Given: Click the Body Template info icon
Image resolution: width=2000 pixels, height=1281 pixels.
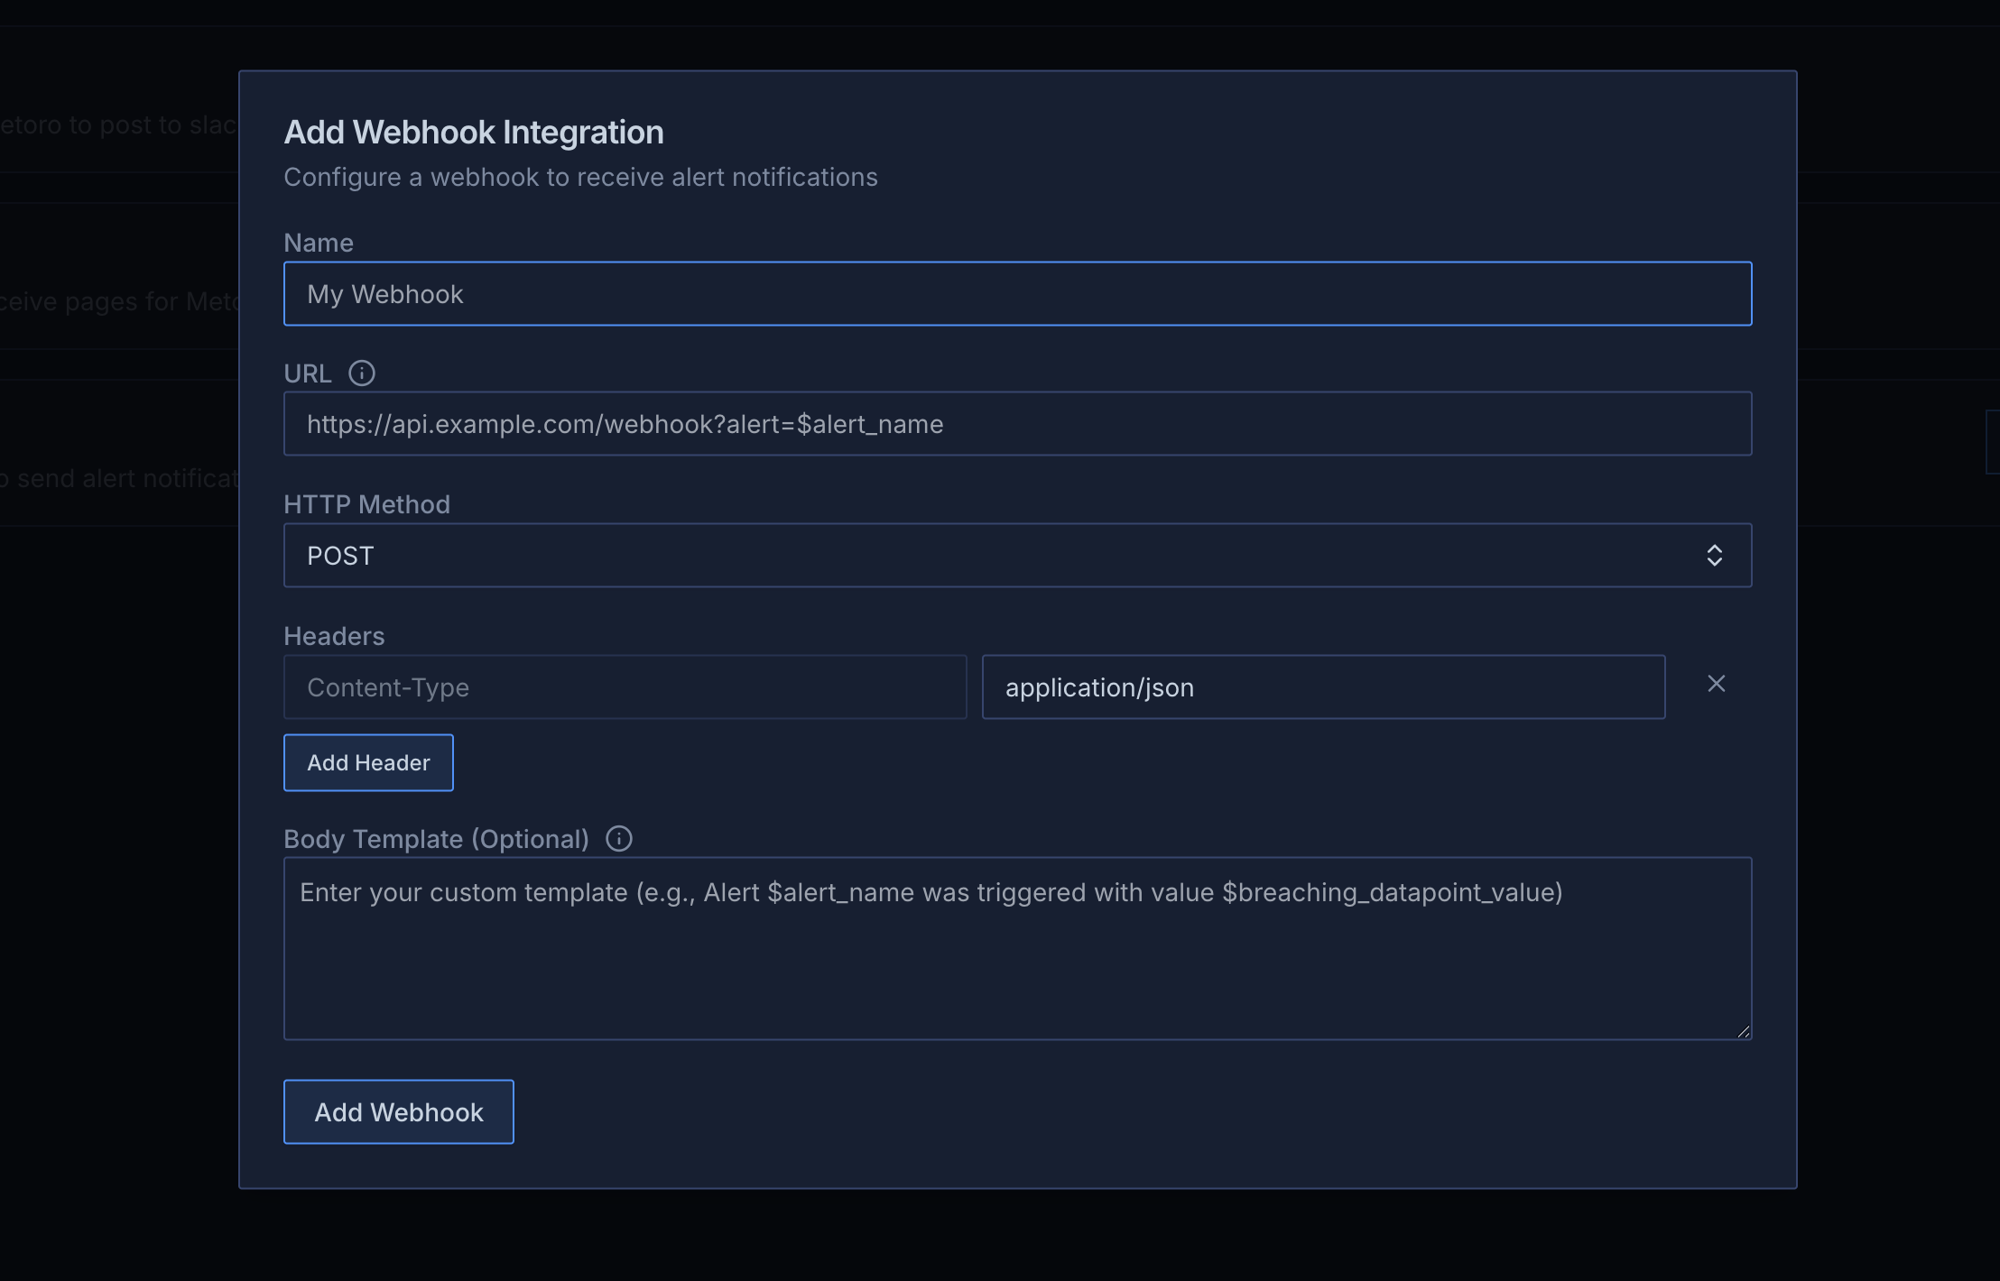Looking at the screenshot, I should tap(619, 839).
